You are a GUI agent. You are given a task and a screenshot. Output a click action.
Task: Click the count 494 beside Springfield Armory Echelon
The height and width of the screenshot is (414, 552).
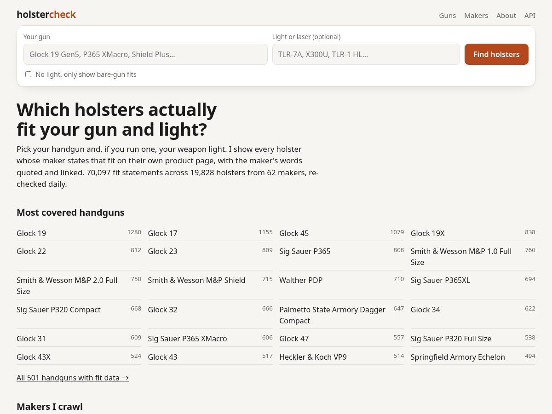pos(530,356)
